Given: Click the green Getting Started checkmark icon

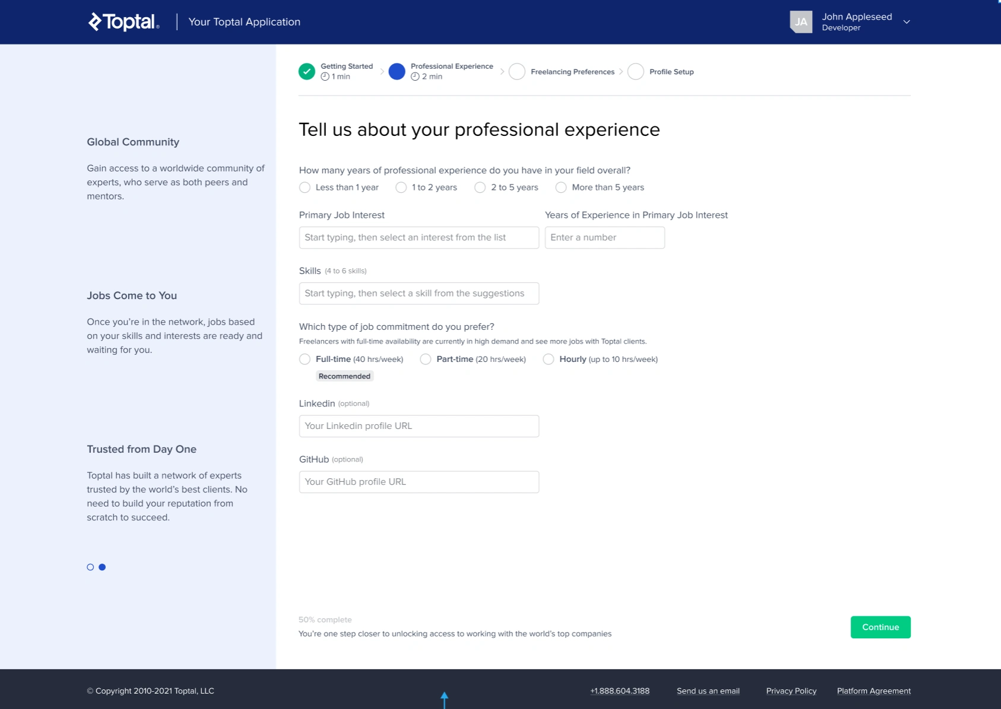Looking at the screenshot, I should 306,72.
